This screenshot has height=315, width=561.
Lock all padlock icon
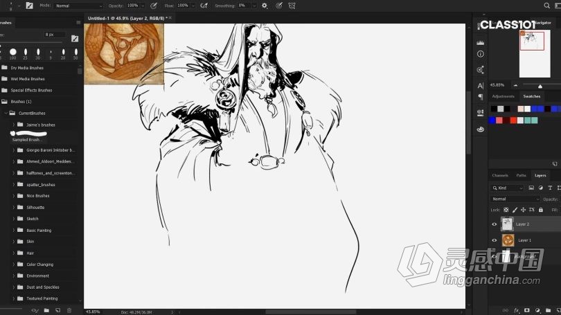(541, 210)
